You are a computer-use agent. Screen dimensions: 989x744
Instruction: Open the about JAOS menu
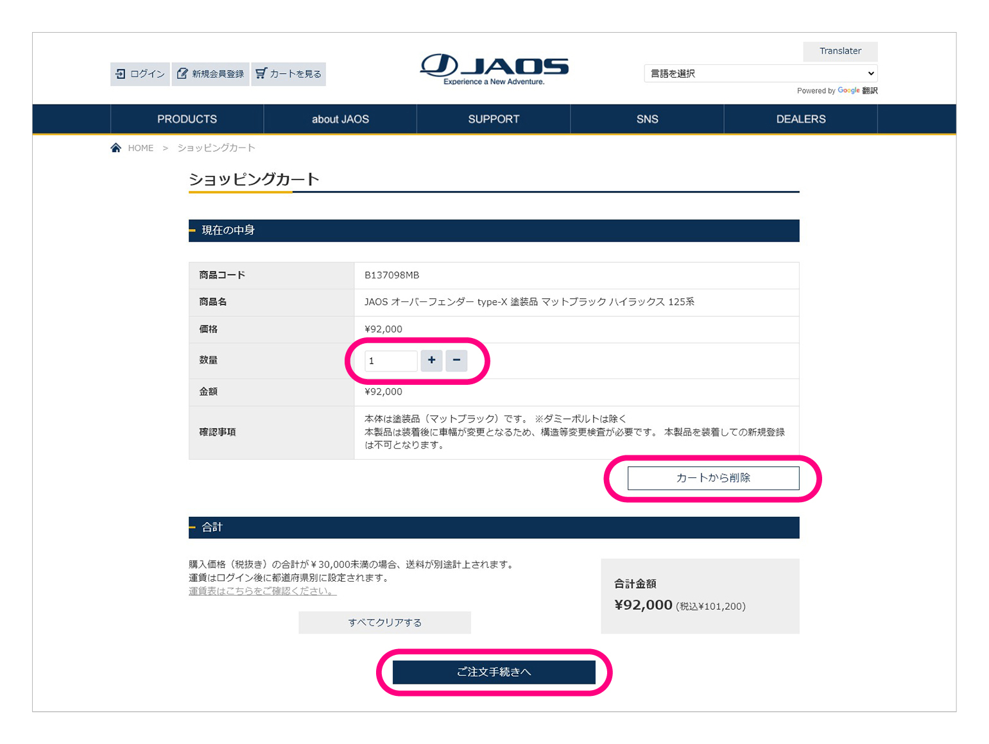[340, 119]
